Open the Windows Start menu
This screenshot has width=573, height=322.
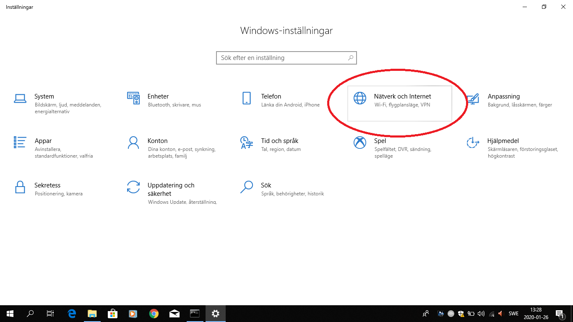[10, 313]
